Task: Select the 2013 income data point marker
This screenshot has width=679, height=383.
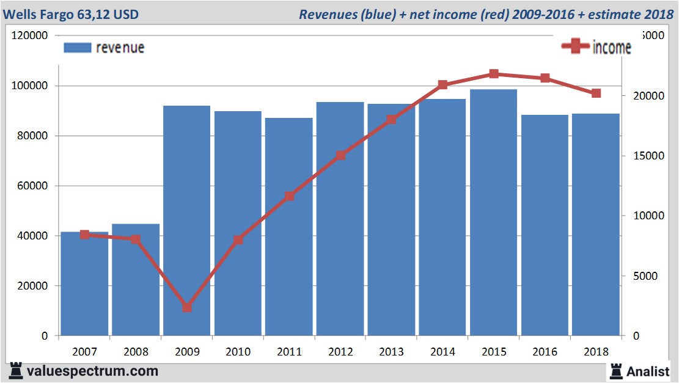Action: [x=392, y=120]
